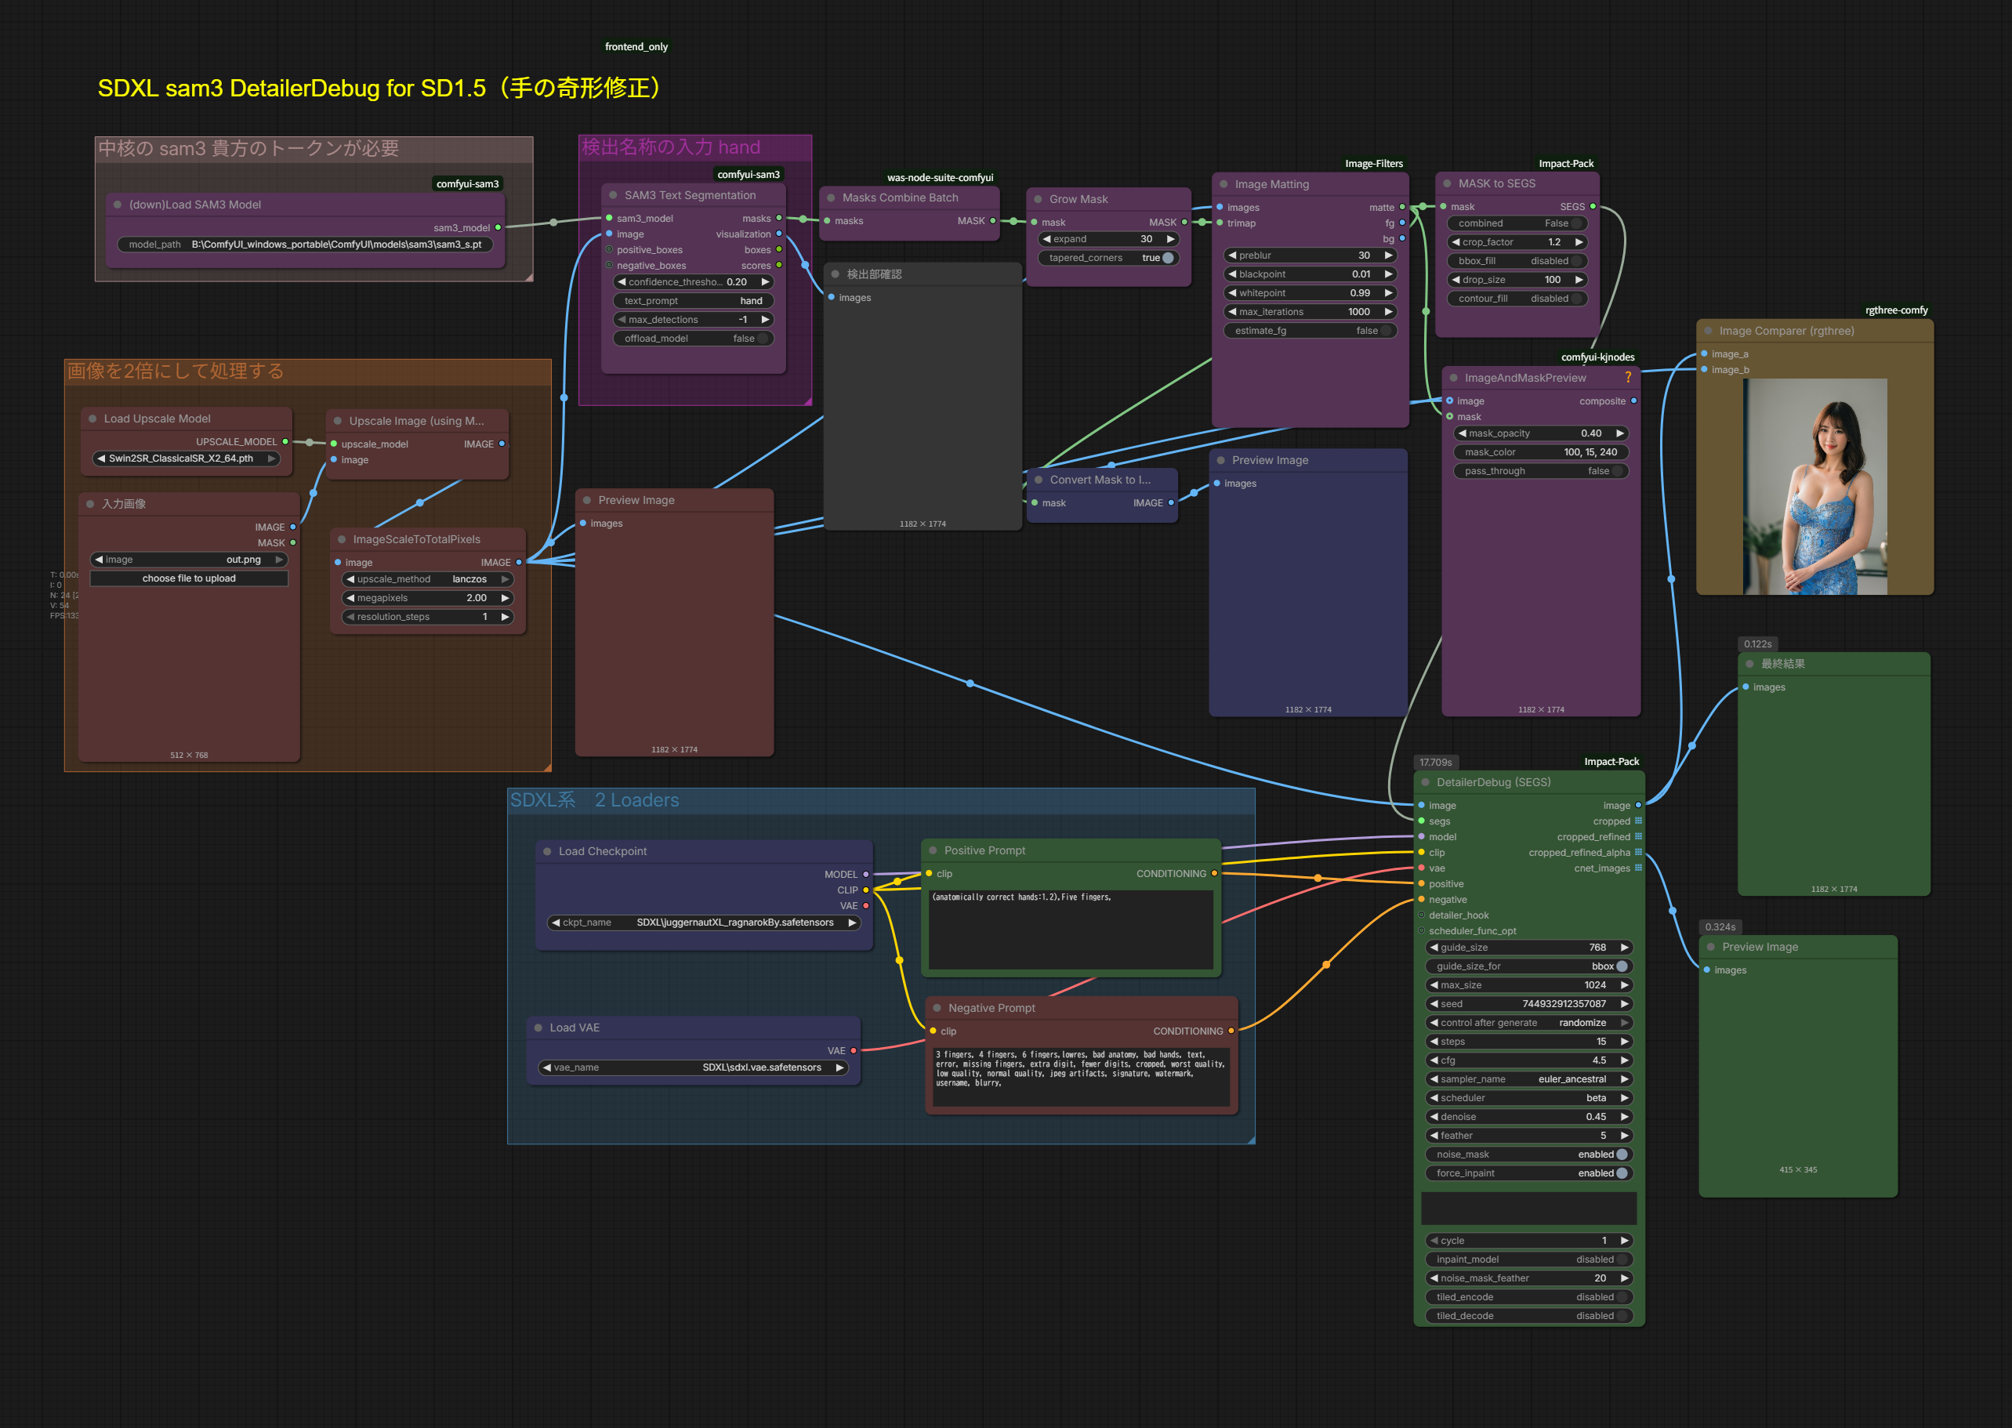Increase steps value with right arrow

coord(1624,1041)
